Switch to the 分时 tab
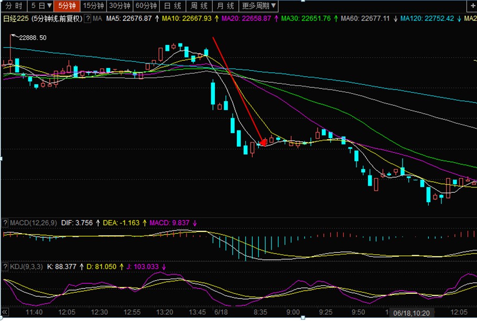477x321 pixels. click(x=14, y=6)
